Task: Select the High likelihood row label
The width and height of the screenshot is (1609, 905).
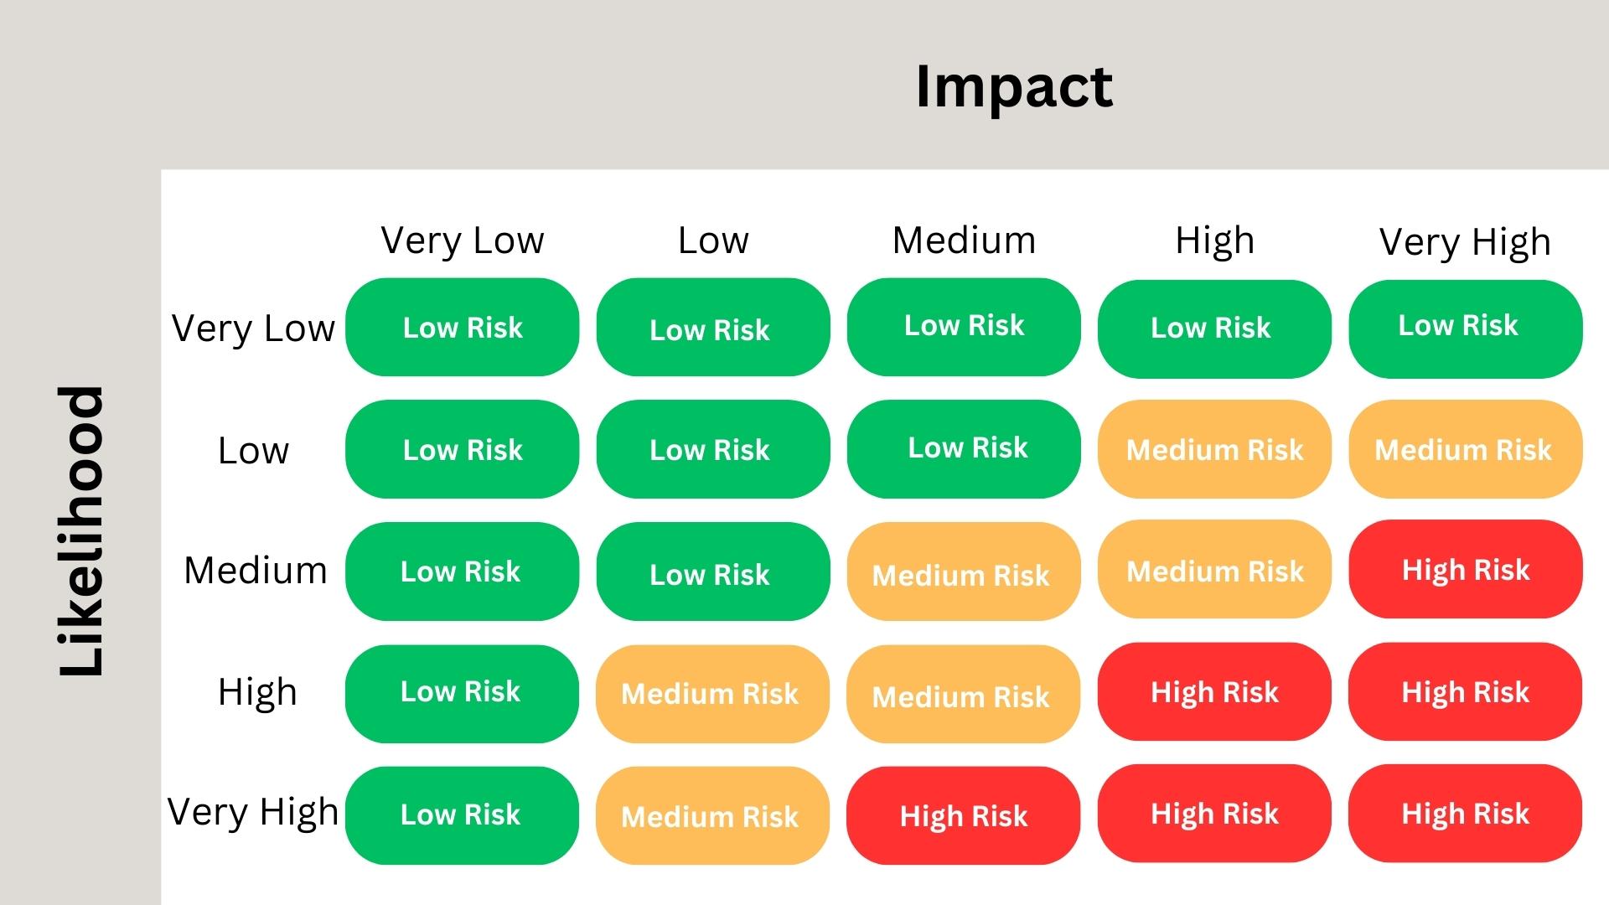Action: [257, 693]
